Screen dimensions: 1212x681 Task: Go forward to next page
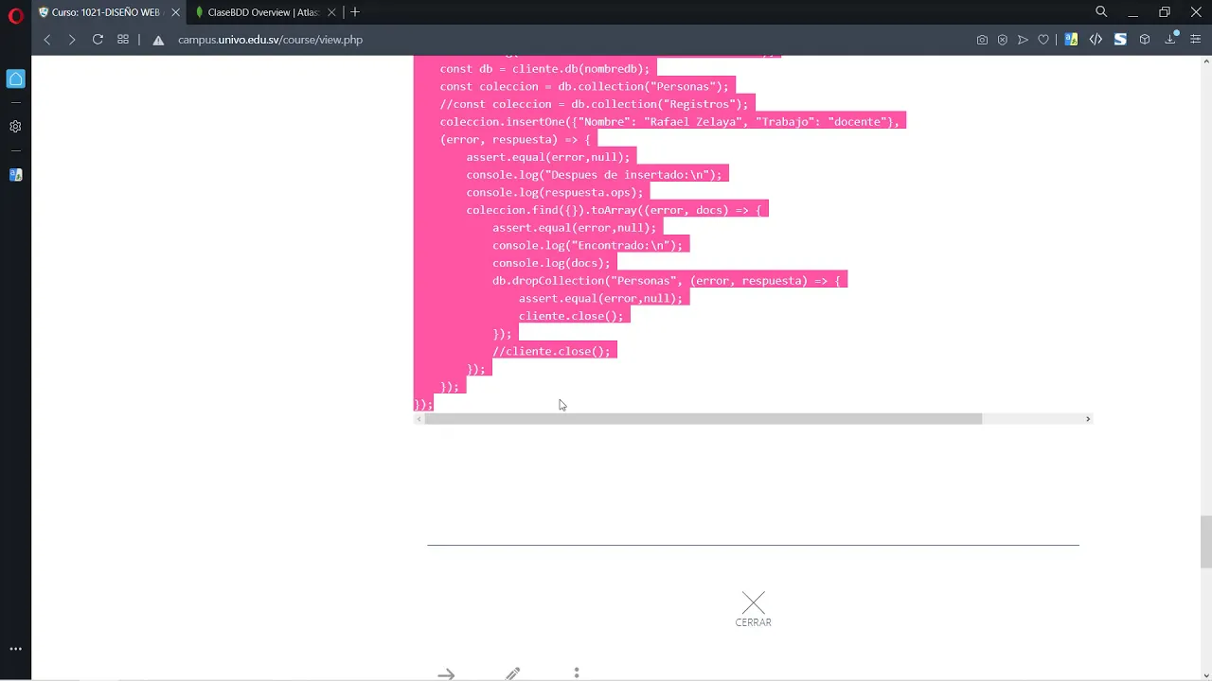[71, 40]
